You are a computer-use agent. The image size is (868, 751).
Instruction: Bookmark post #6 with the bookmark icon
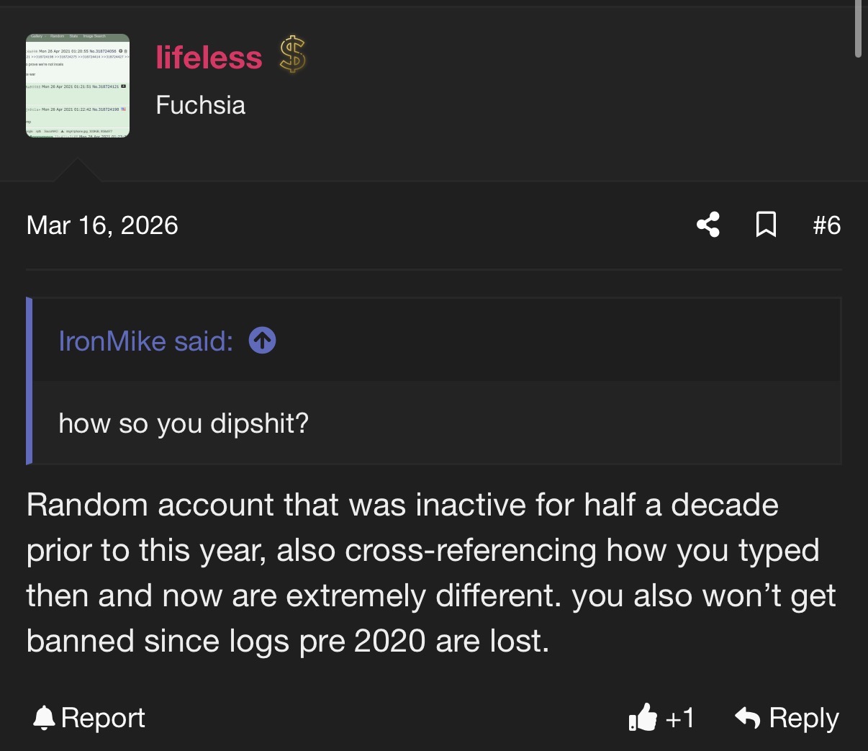pyautogui.click(x=766, y=225)
